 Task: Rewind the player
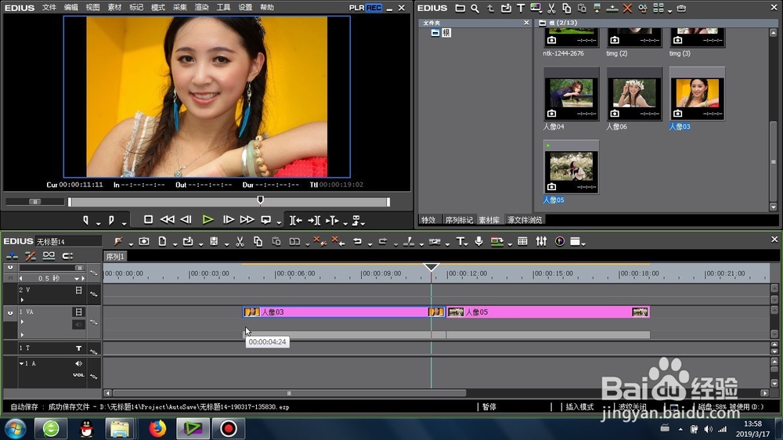(168, 220)
